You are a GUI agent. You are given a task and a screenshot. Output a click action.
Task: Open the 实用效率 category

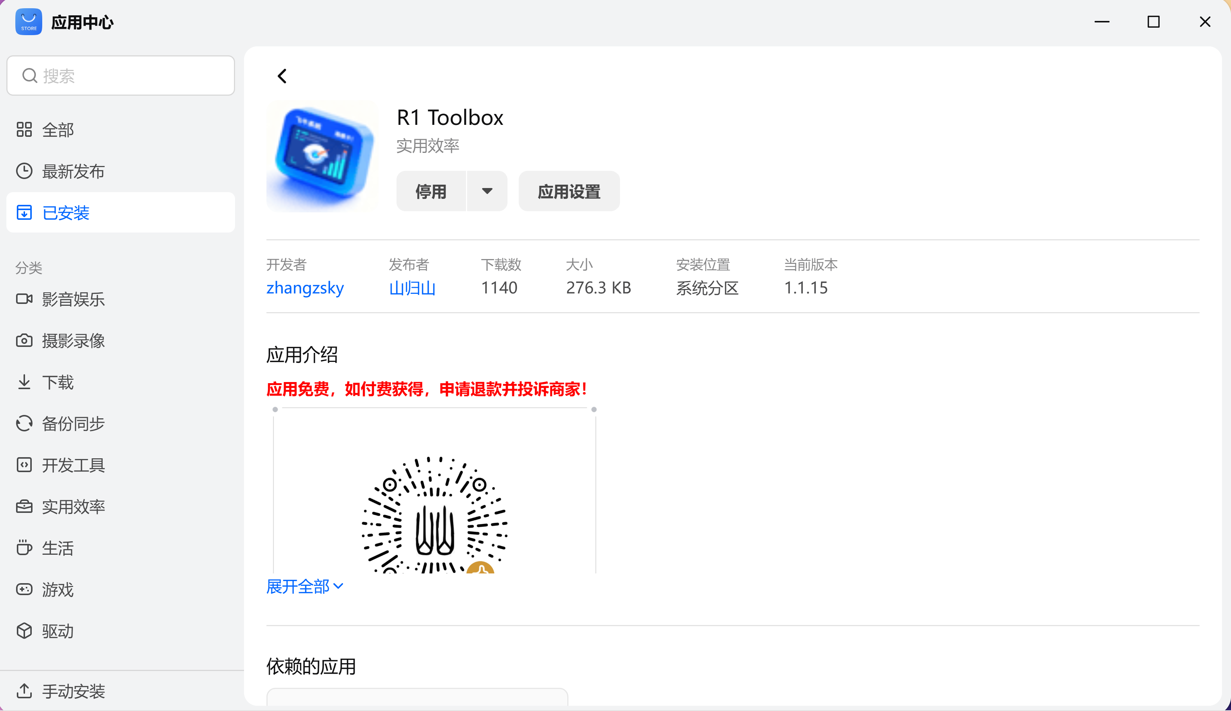pyautogui.click(x=73, y=507)
